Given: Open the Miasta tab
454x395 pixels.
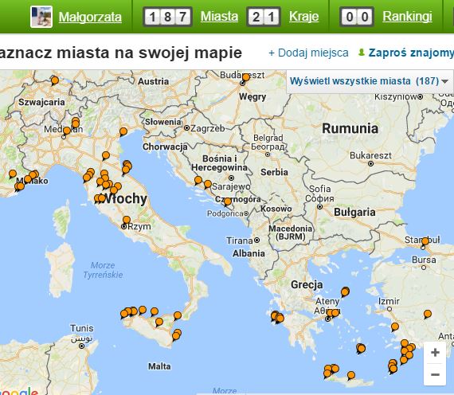Looking at the screenshot, I should click(x=219, y=17).
